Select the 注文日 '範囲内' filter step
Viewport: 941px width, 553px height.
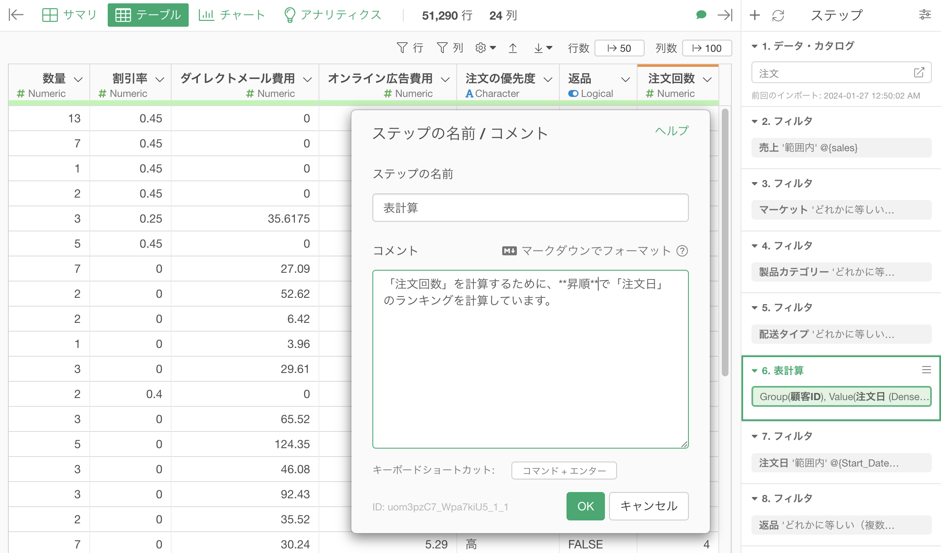841,463
